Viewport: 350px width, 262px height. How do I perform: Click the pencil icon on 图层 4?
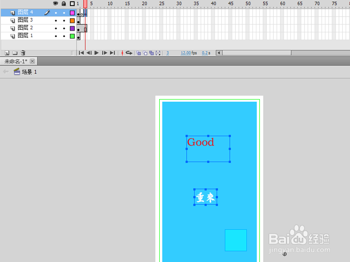pos(47,13)
